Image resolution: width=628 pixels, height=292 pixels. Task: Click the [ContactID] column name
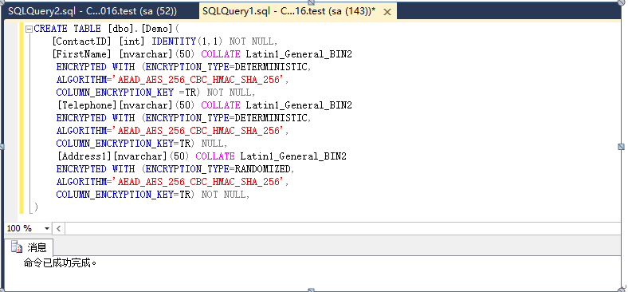point(81,41)
